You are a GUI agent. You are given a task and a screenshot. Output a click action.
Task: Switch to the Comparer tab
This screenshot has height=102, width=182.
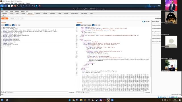coord(53,13)
